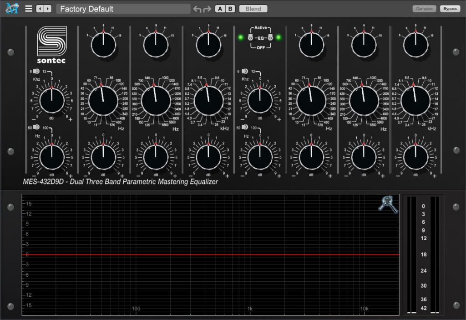Flip the left 50/100 Hz shelf switch
Viewport: 466px width, 320px height.
pyautogui.click(x=36, y=127)
